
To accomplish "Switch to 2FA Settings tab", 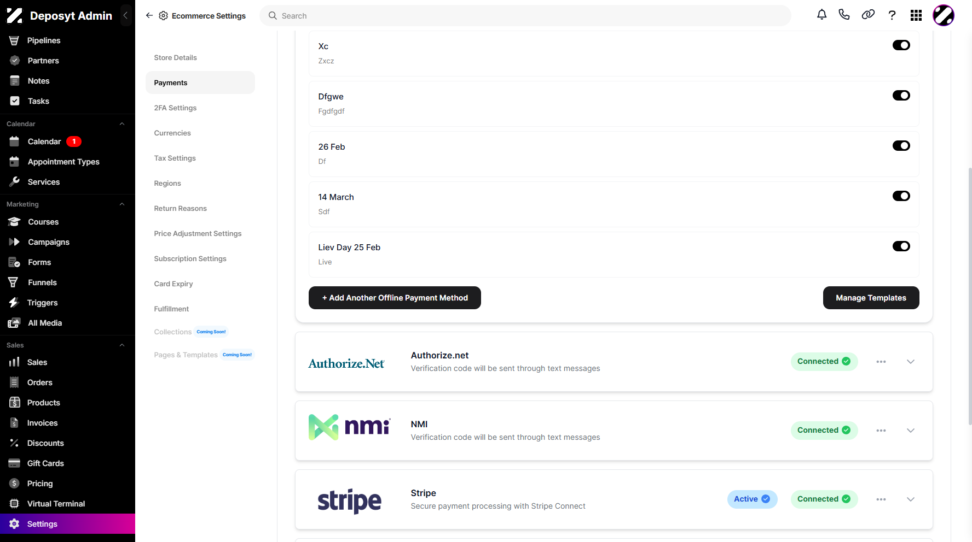I will pos(200,108).
